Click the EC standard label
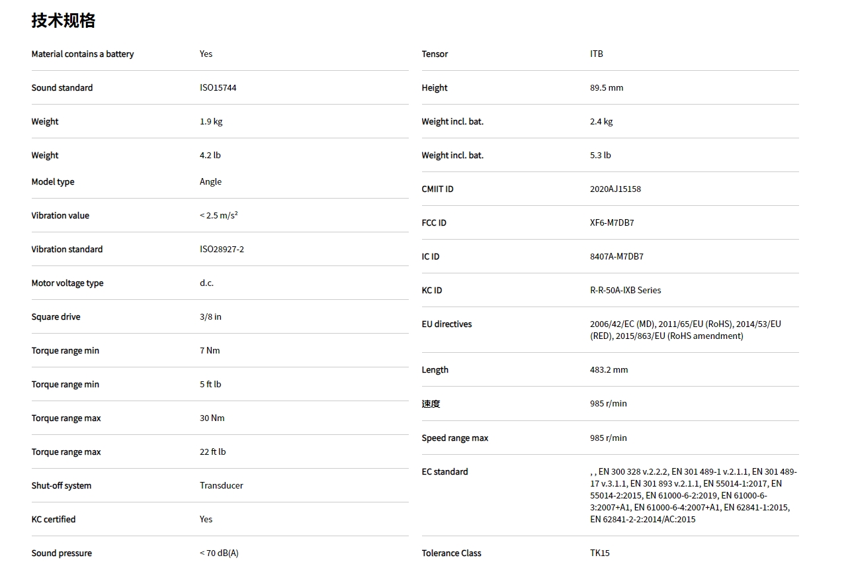The height and width of the screenshot is (568, 850). [x=445, y=471]
